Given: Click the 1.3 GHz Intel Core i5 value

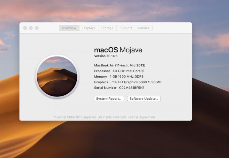Looking at the screenshot, I should click(128, 71).
